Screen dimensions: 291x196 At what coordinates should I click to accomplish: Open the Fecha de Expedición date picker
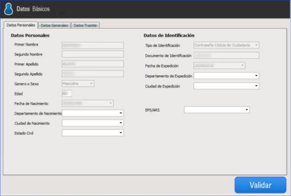click(242, 65)
